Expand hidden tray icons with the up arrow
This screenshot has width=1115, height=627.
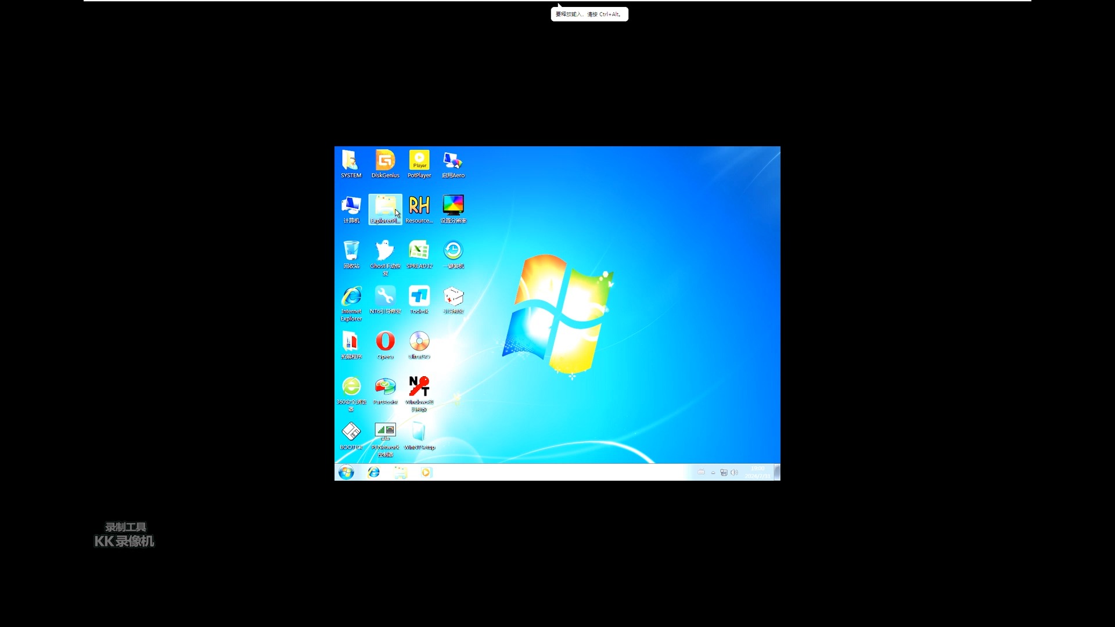(713, 472)
